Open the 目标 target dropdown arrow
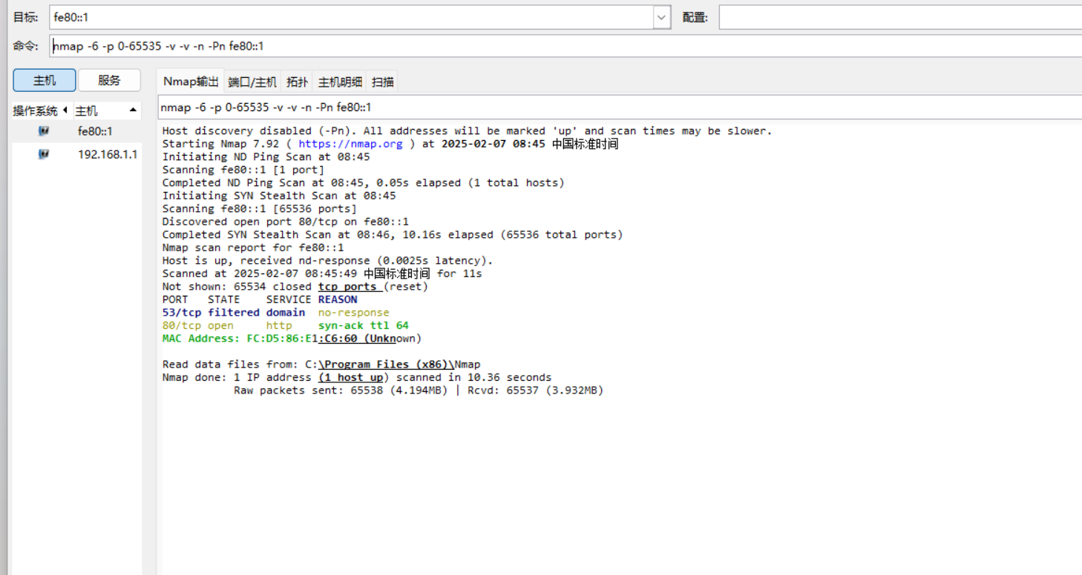Image resolution: width=1082 pixels, height=575 pixels. point(662,17)
